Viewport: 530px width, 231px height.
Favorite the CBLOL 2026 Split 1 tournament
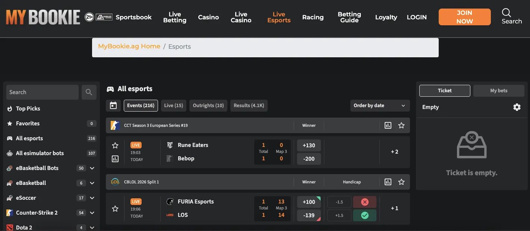pyautogui.click(x=401, y=182)
